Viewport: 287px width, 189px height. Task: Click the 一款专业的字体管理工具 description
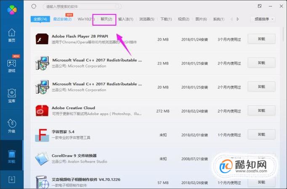[71, 137]
